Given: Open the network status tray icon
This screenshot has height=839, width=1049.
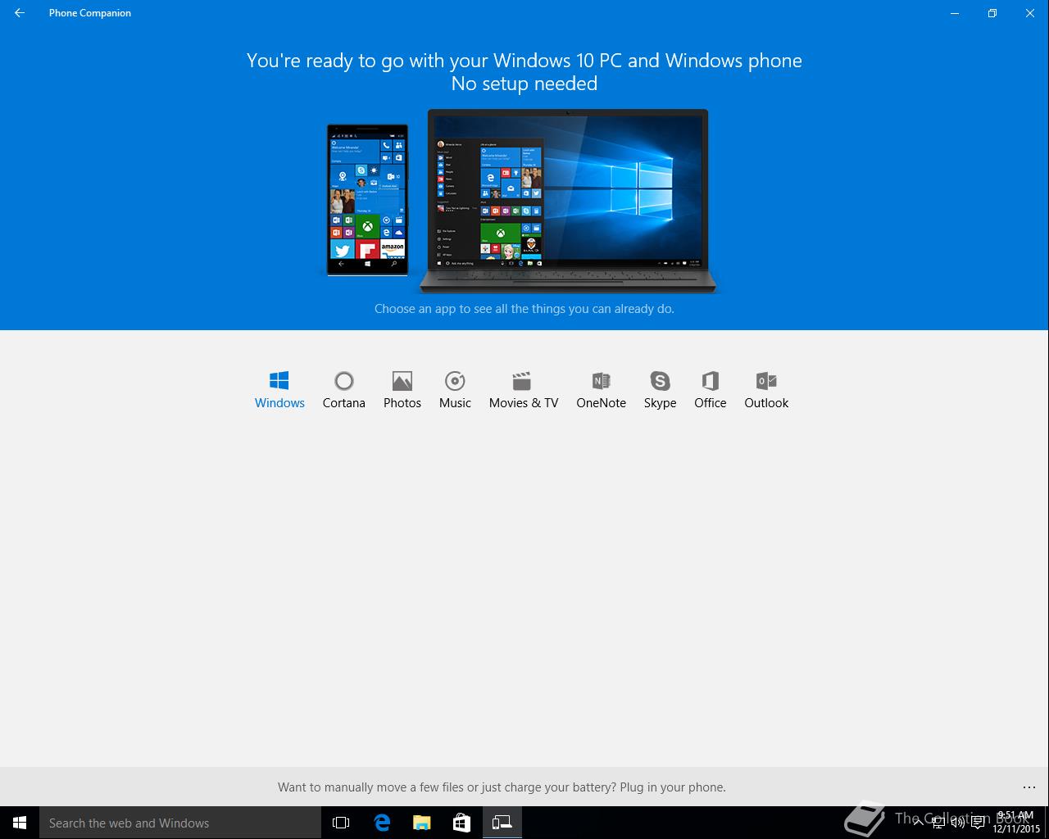Looking at the screenshot, I should 938,823.
